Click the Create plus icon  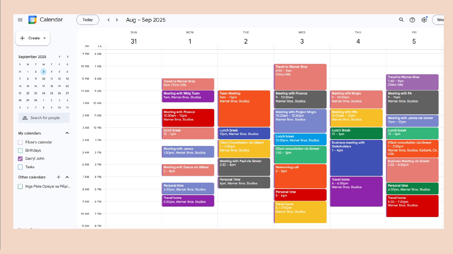point(22,38)
